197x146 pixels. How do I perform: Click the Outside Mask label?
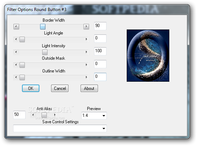(54, 58)
